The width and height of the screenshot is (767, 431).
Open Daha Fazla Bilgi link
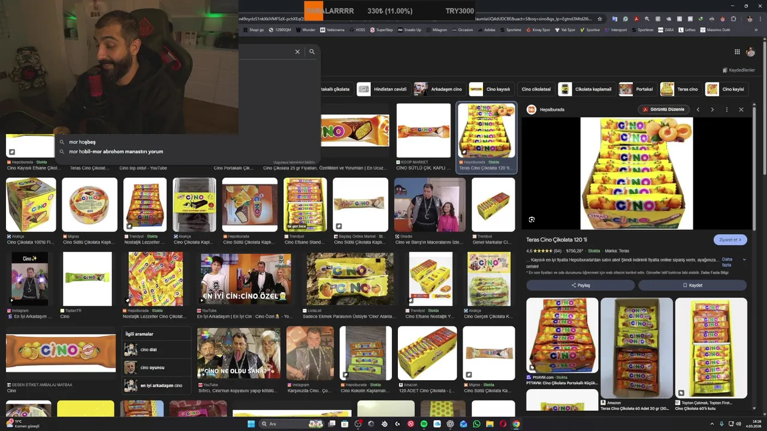point(715,272)
